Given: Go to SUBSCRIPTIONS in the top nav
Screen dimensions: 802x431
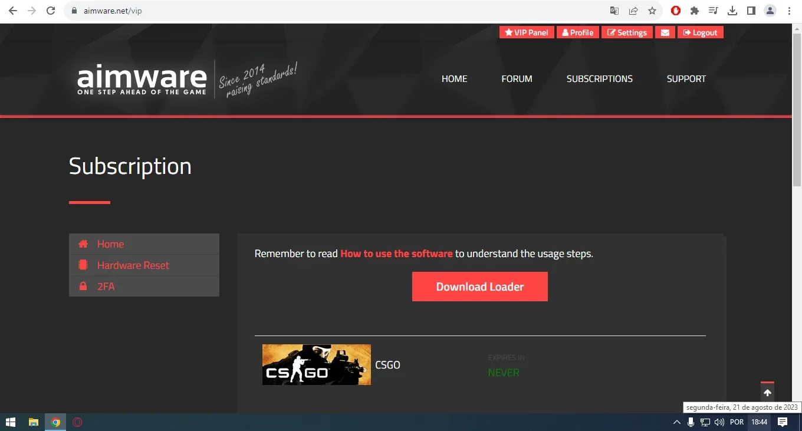Looking at the screenshot, I should [x=600, y=79].
